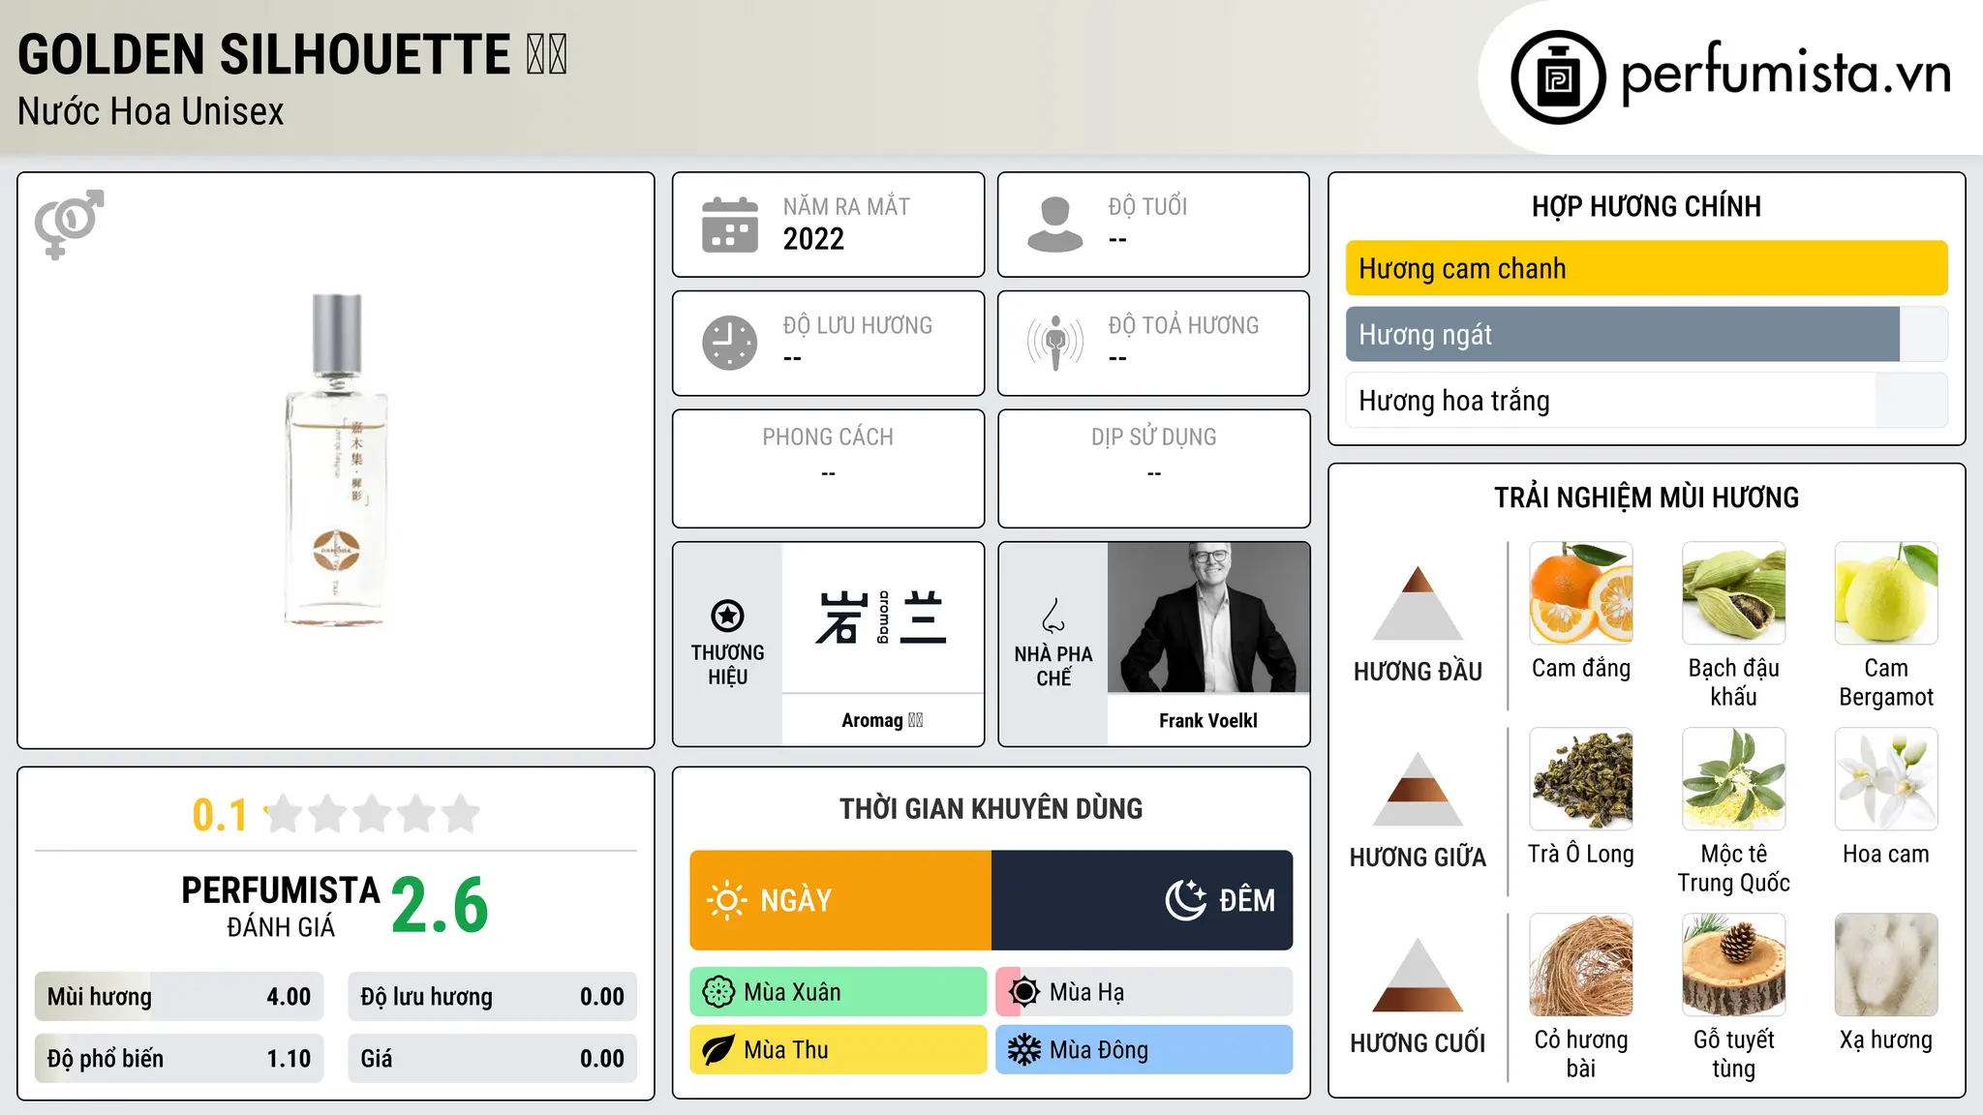
Task: Click the Giá 0.00 score bar
Action: click(x=493, y=1059)
